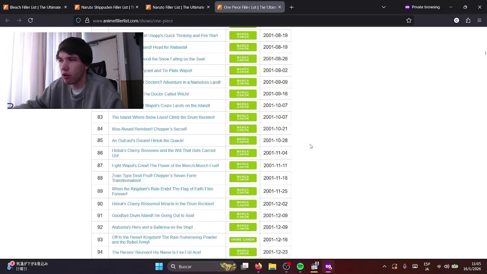The image size is (487, 274).
Task: Open episode 83 Climb the Drum Rockies link
Action: 163,117
